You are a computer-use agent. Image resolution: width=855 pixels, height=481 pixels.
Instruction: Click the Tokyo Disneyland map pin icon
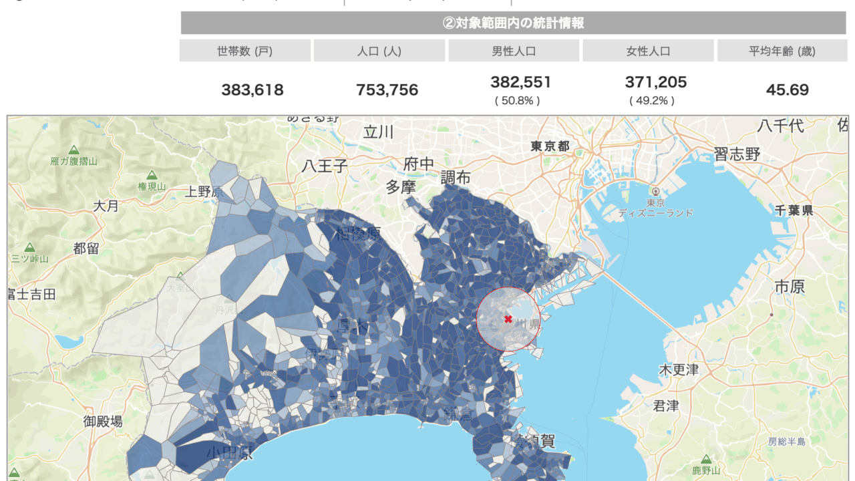(x=655, y=191)
